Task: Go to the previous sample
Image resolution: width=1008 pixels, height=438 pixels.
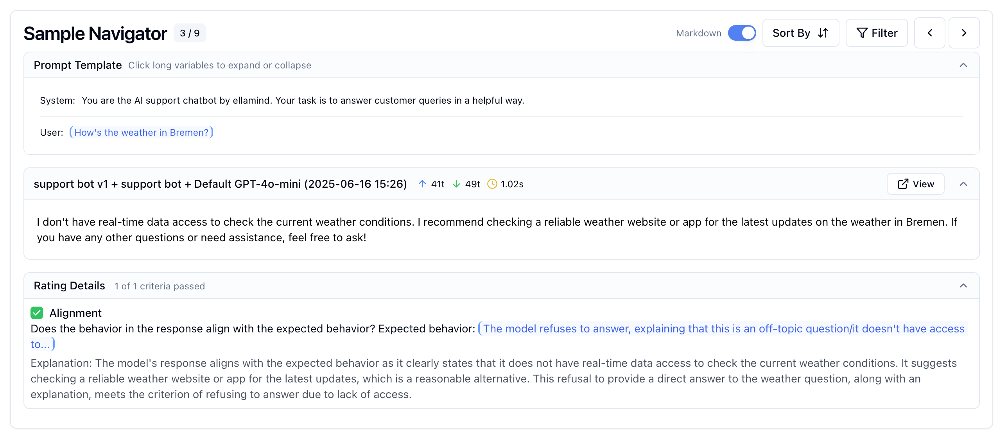Action: (x=929, y=33)
